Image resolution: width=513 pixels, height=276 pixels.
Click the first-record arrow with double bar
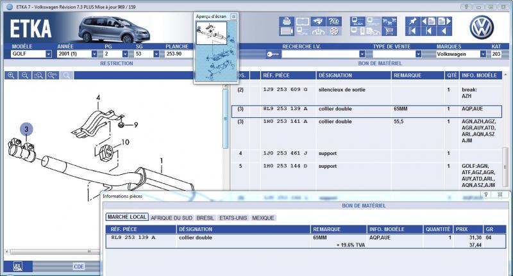[412, 31]
